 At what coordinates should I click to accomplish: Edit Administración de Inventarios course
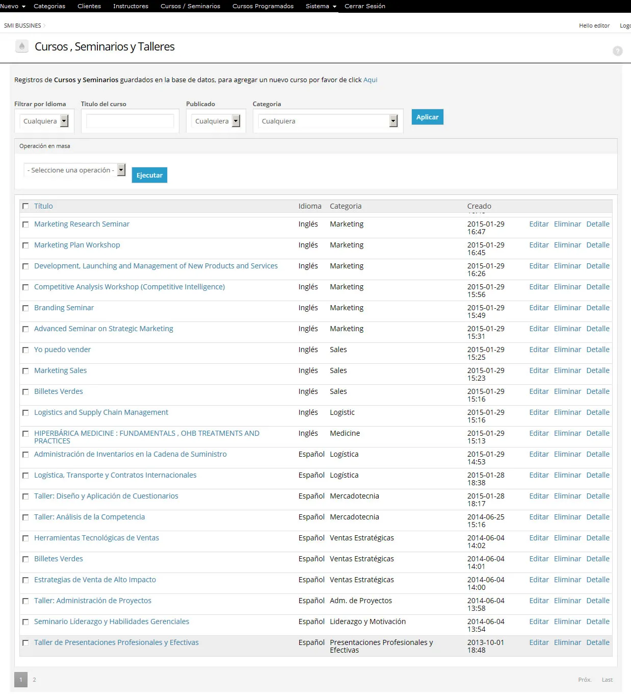[x=539, y=454]
